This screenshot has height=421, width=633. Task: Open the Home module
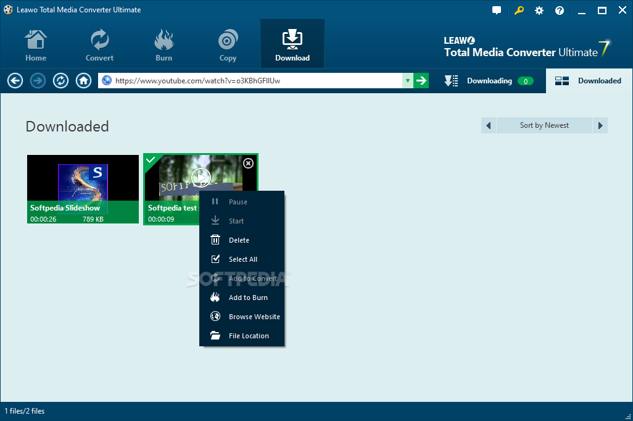click(x=36, y=45)
